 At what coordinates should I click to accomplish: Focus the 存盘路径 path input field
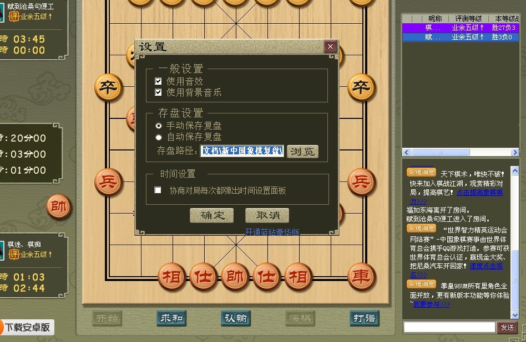click(x=242, y=151)
